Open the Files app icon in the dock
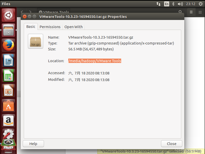This screenshot has width=205, height=154. [8, 30]
